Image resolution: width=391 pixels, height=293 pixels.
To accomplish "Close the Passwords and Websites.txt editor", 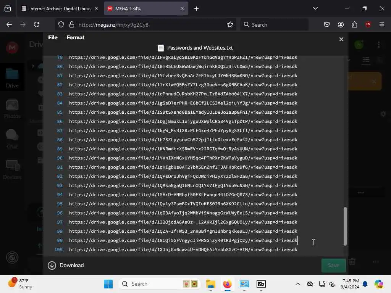I will coord(341,39).
